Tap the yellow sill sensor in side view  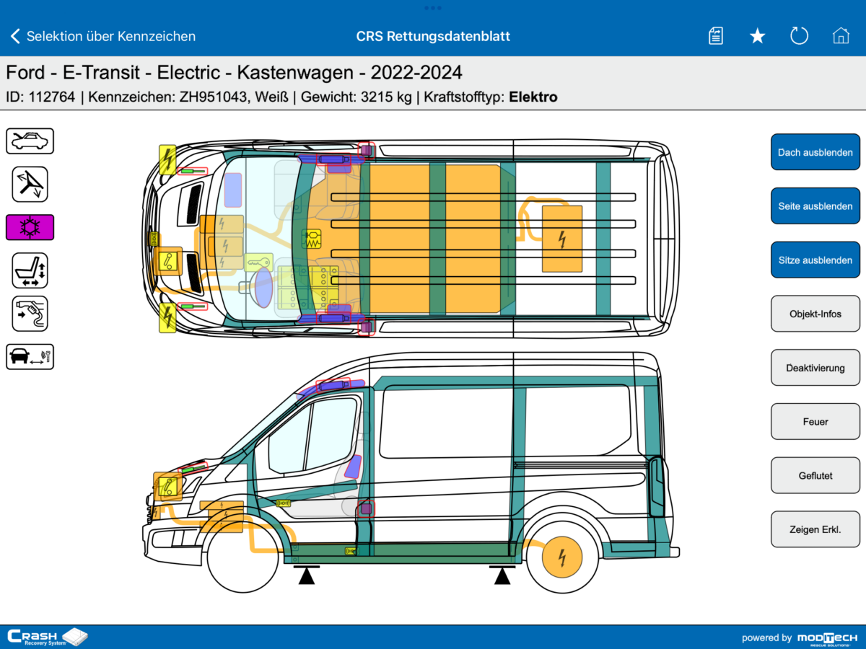tap(351, 551)
